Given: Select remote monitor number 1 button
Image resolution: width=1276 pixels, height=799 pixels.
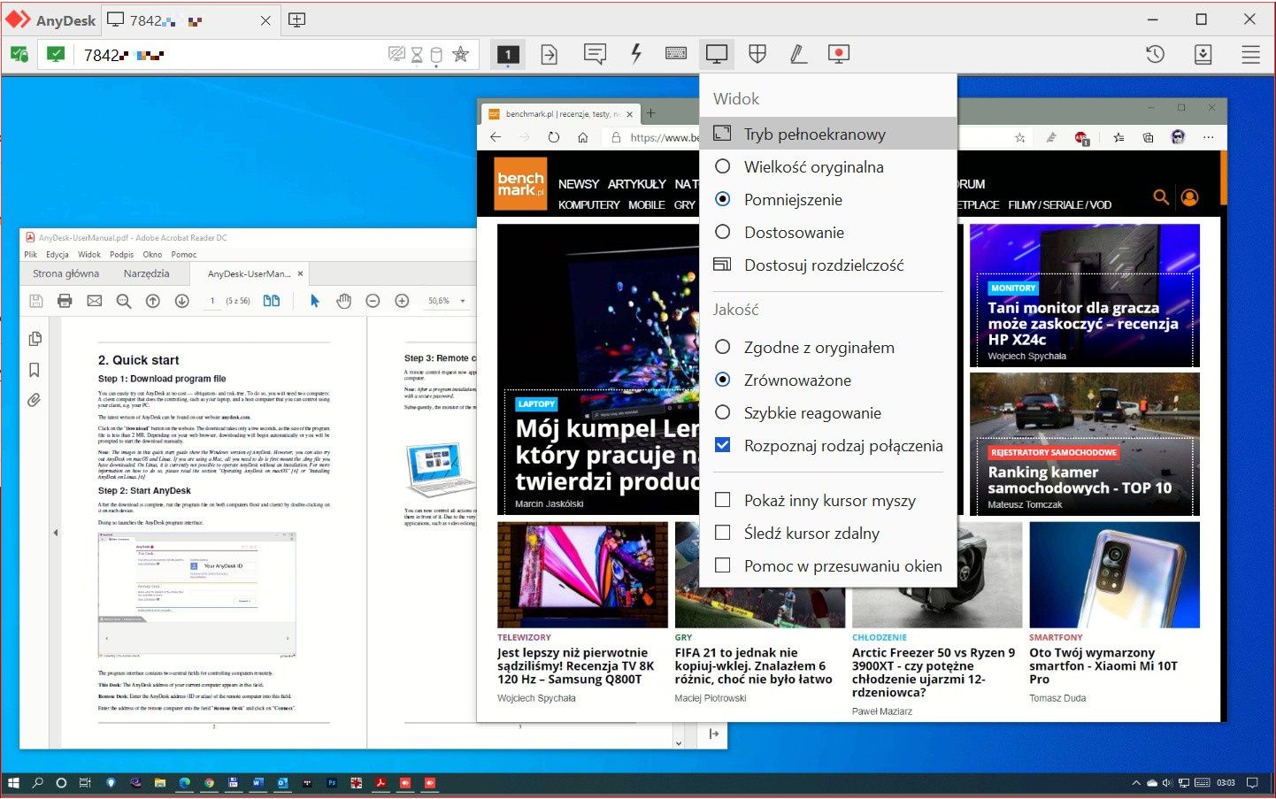Looking at the screenshot, I should pyautogui.click(x=508, y=54).
